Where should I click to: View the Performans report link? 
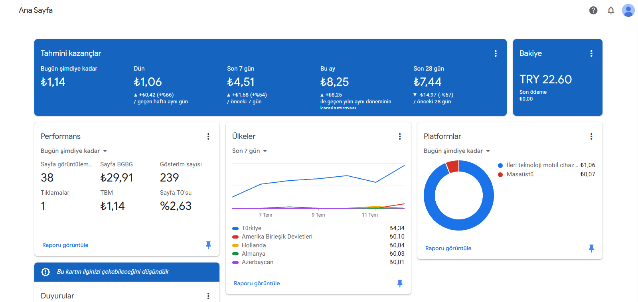(65, 245)
